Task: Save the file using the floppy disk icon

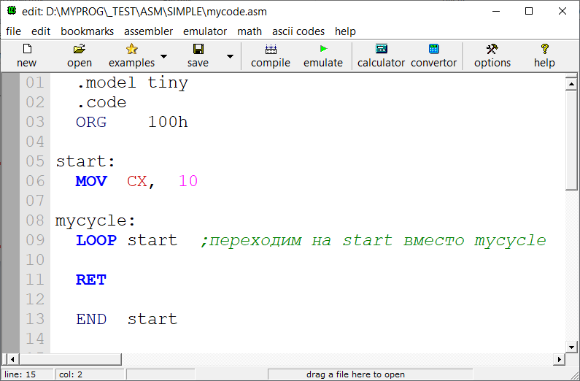Action: click(x=198, y=49)
